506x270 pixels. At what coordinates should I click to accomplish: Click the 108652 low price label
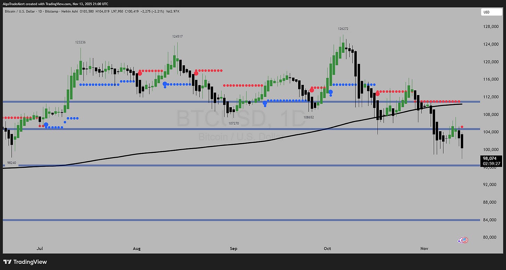pyautogui.click(x=309, y=117)
